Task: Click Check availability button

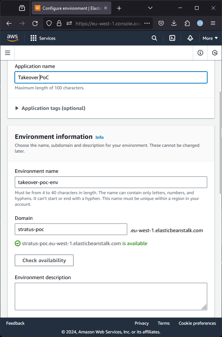Action: tap(44, 260)
